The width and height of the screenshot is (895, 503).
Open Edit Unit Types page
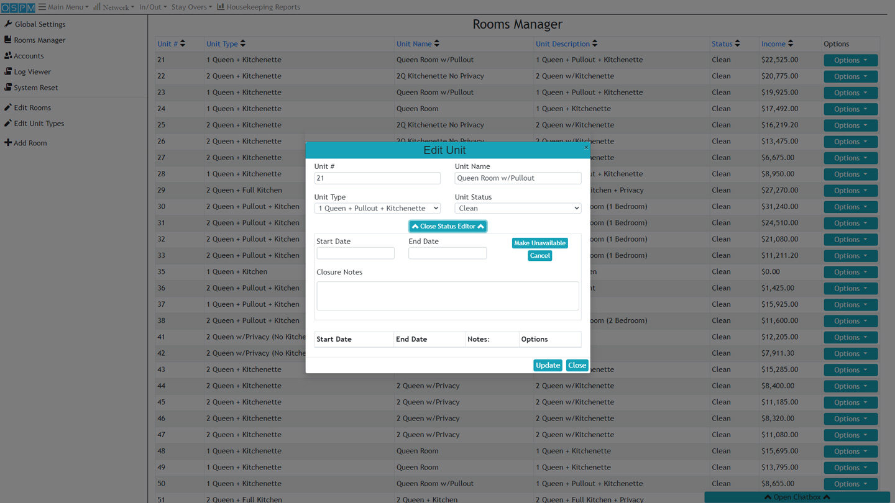(39, 124)
